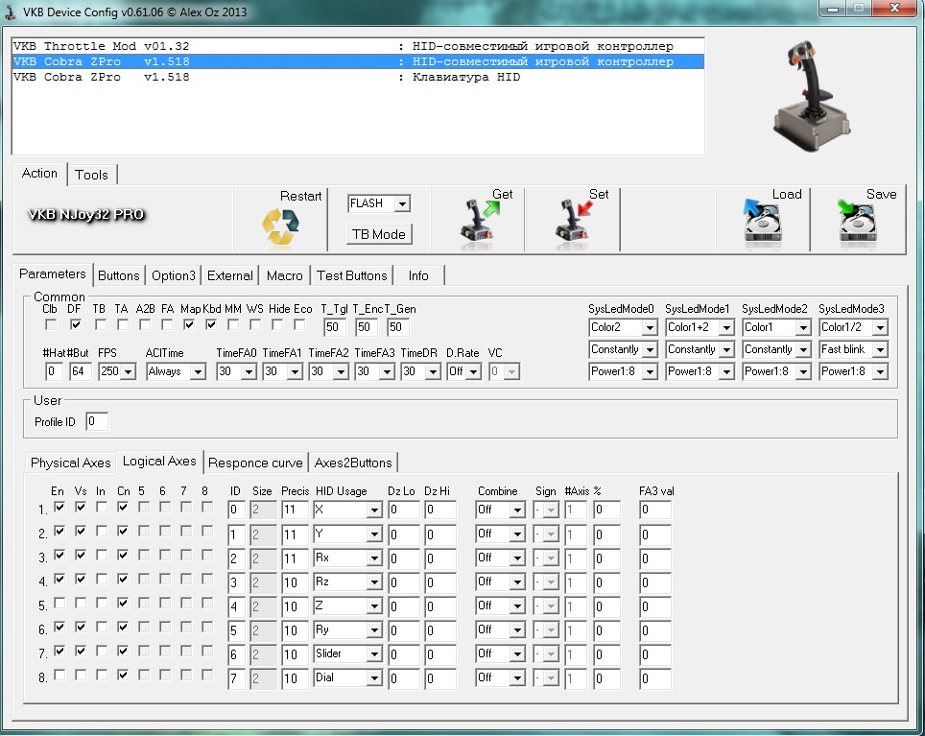The height and width of the screenshot is (736, 925).
Task: Select the VKB Throttle Mod device row
Action: [192, 46]
